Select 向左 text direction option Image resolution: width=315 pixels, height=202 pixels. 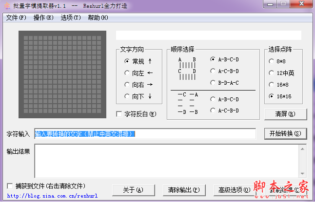click(x=127, y=73)
